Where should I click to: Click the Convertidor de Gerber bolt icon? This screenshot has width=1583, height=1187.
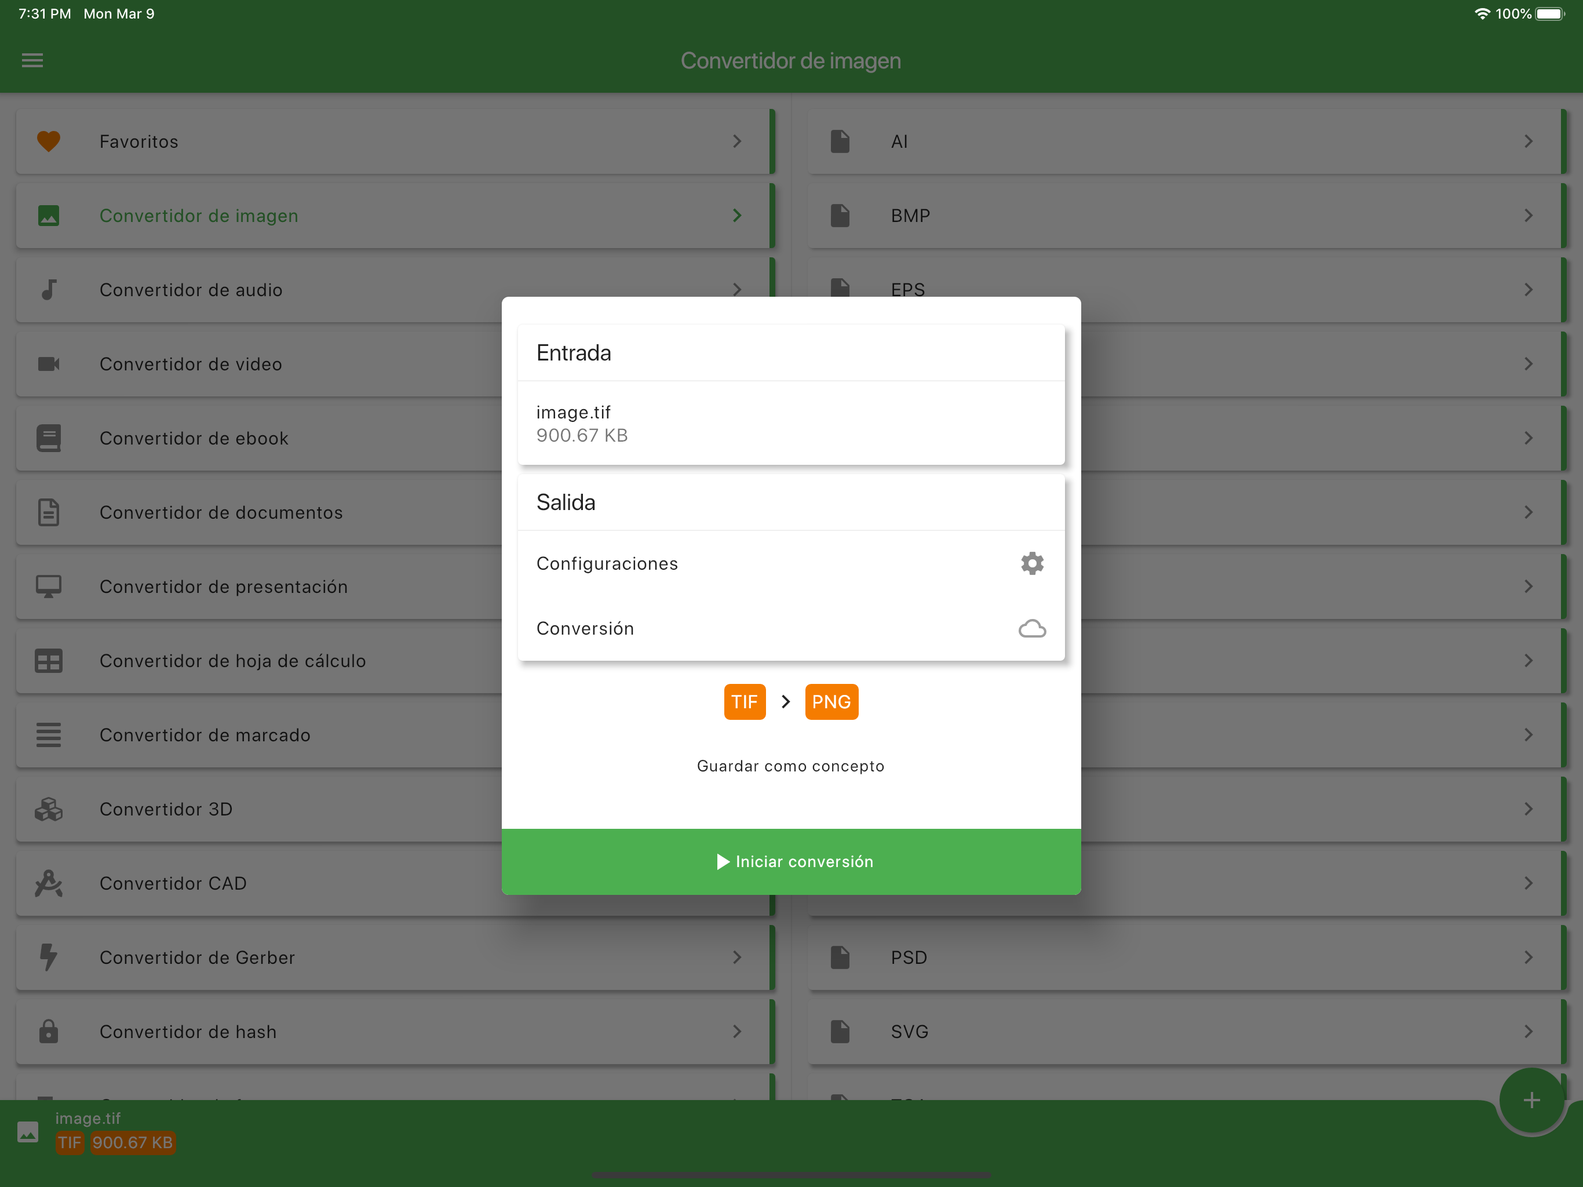point(49,957)
